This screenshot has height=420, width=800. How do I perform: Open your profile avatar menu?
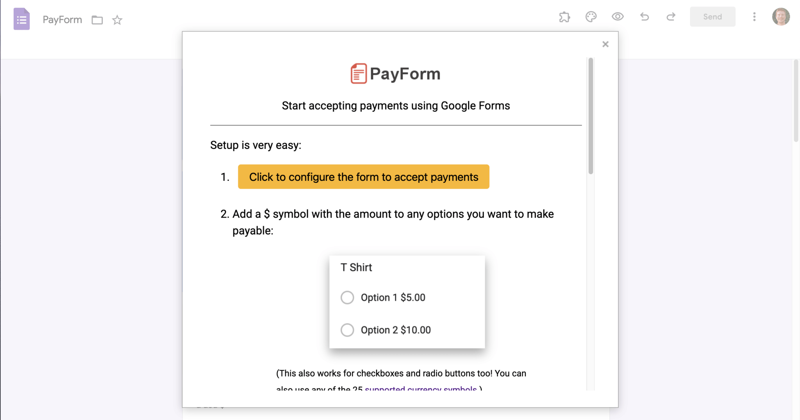pyautogui.click(x=781, y=17)
